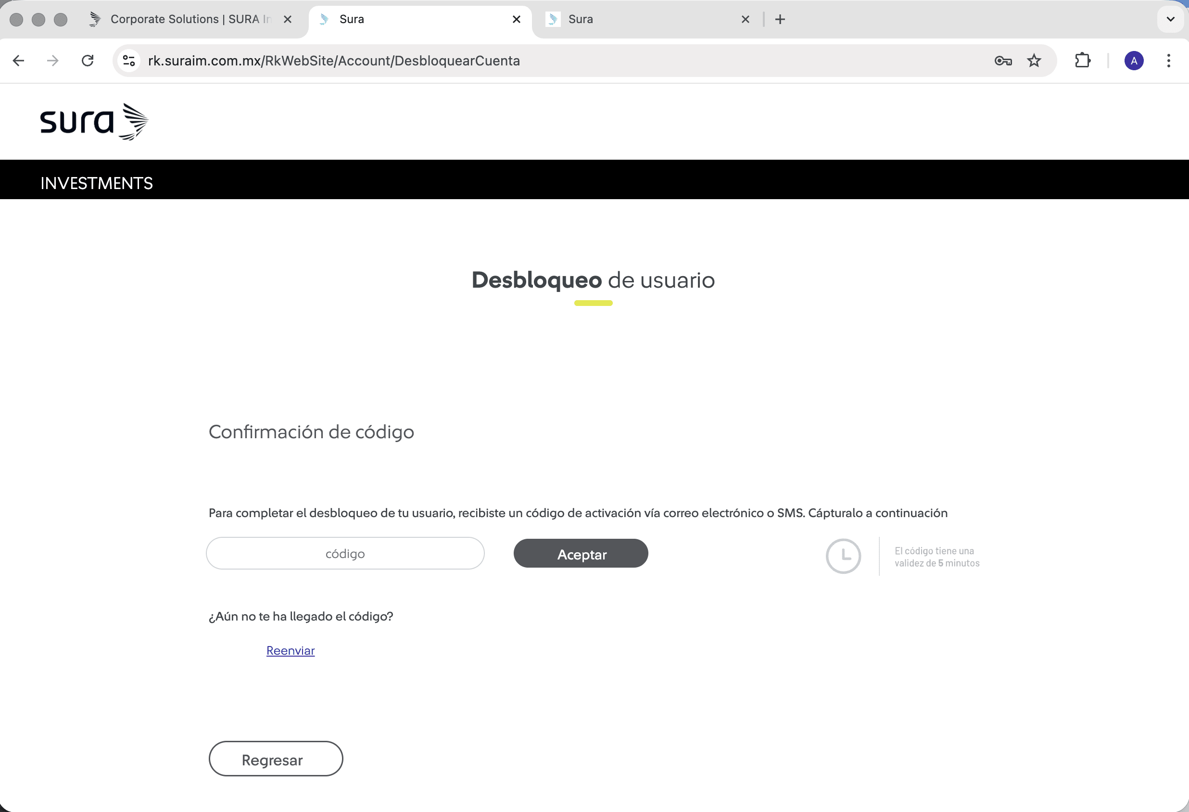Open the Chrome three-dot menu
The height and width of the screenshot is (812, 1189).
1168,61
